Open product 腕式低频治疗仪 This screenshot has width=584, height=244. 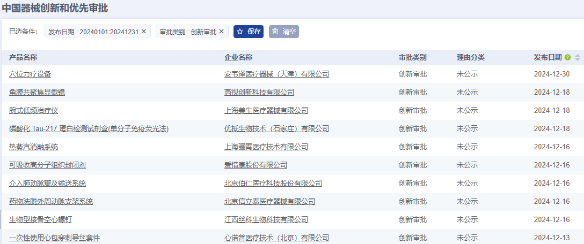[33, 110]
